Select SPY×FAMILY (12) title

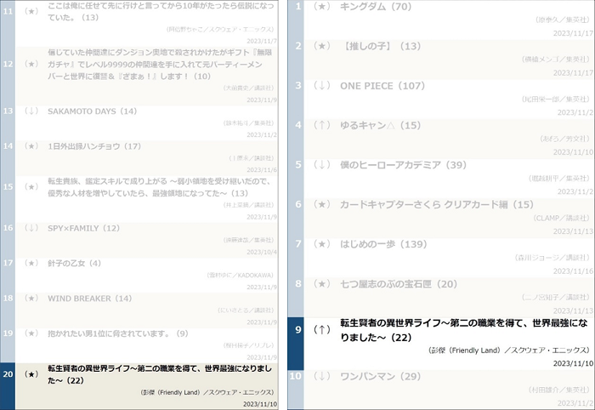coord(84,228)
